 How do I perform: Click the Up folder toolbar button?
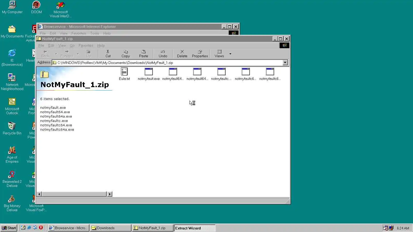tap(89, 54)
